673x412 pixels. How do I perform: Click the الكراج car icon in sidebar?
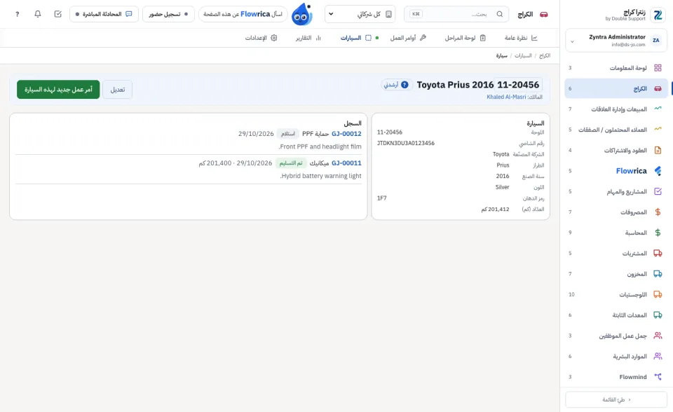point(658,88)
